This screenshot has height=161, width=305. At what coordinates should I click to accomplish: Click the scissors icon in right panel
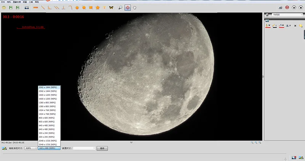coord(295,26)
